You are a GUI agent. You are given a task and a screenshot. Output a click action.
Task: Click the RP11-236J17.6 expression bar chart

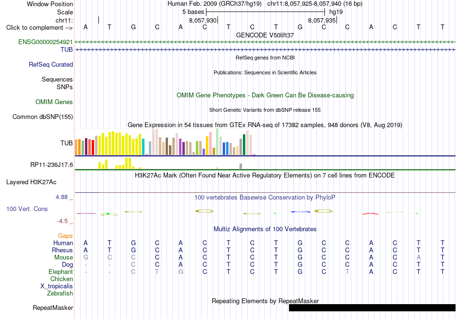[x=165, y=164]
